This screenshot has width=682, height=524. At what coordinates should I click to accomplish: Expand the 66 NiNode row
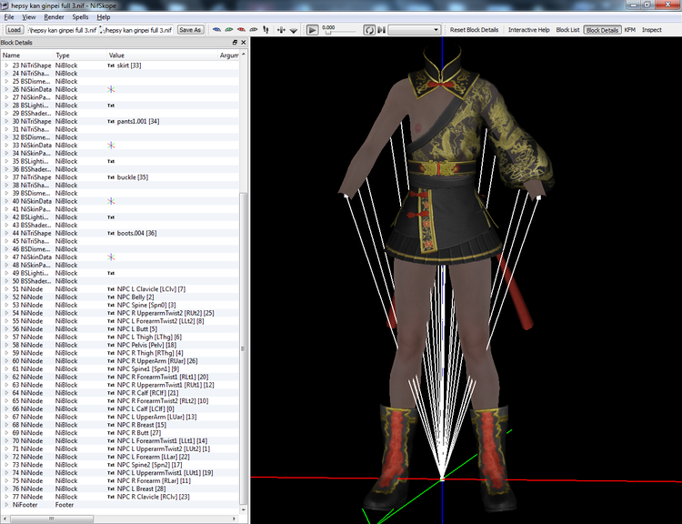pos(6,408)
